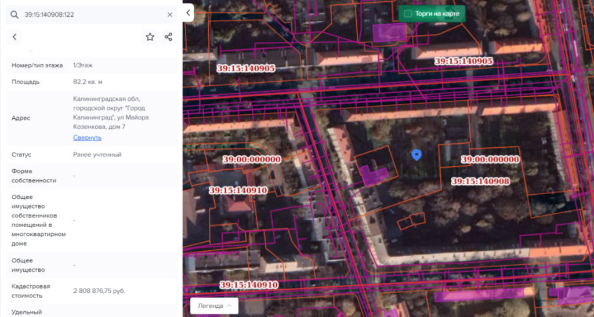594x317 pixels.
Task: Click the Площадь 82,2 кв. м row
Action: click(91, 82)
